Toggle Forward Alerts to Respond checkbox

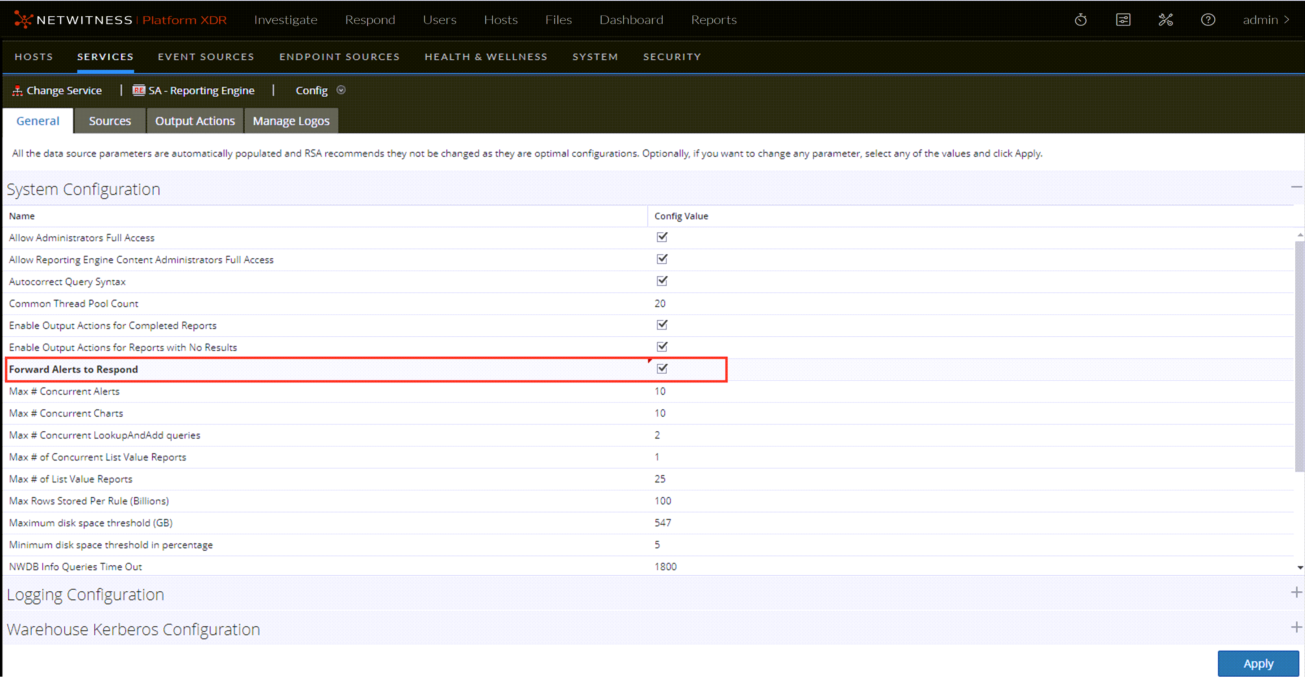coord(662,368)
